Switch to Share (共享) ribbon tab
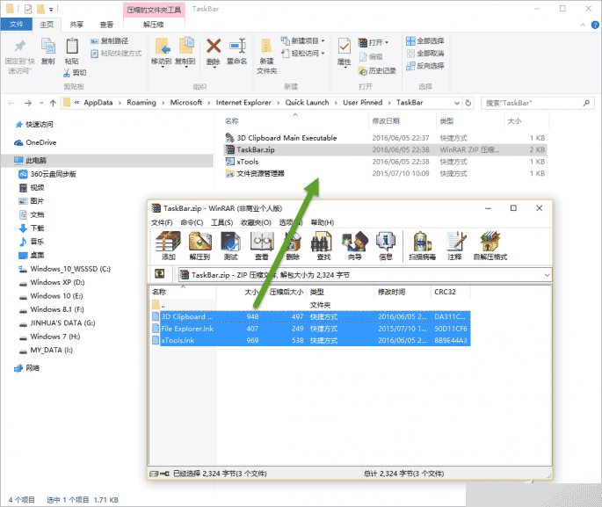This screenshot has width=602, height=507. pos(76,25)
